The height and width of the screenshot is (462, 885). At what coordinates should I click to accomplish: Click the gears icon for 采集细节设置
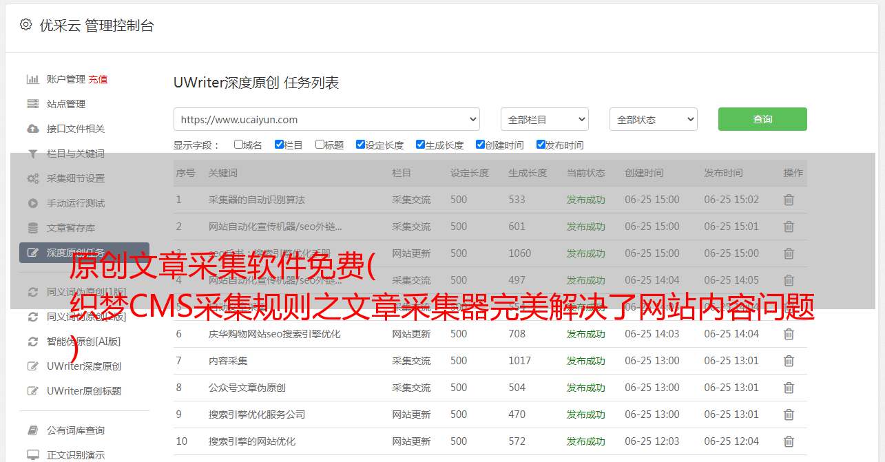[32, 178]
